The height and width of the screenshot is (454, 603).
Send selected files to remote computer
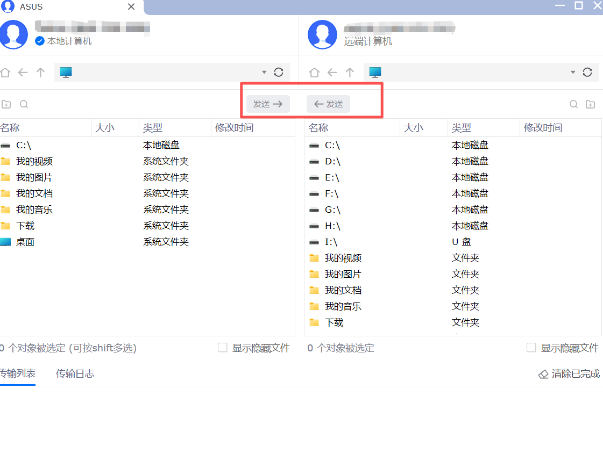coord(268,104)
